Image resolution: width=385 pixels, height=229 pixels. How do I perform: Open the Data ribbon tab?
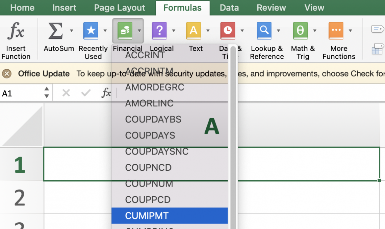(x=229, y=8)
